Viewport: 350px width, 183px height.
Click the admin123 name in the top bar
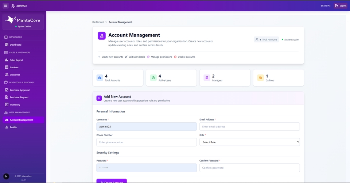(22, 6)
